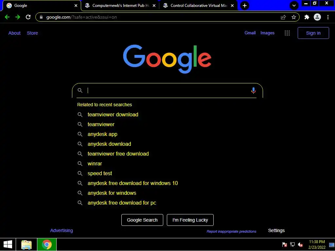Click the Show desktop button in tray
Viewport: 335px width, 251px height.
click(332, 244)
